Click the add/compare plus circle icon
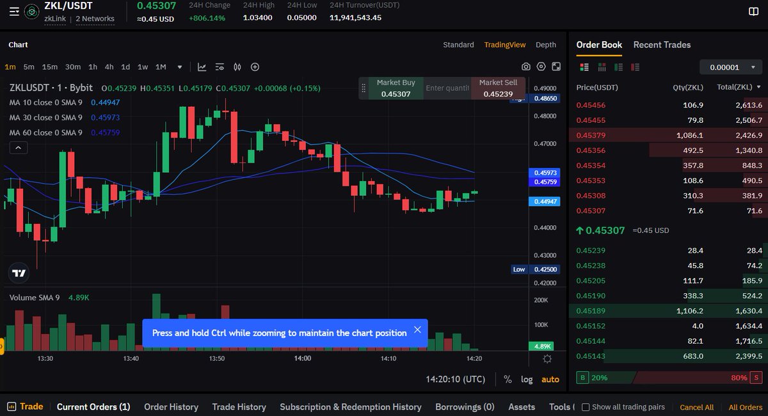 (255, 67)
